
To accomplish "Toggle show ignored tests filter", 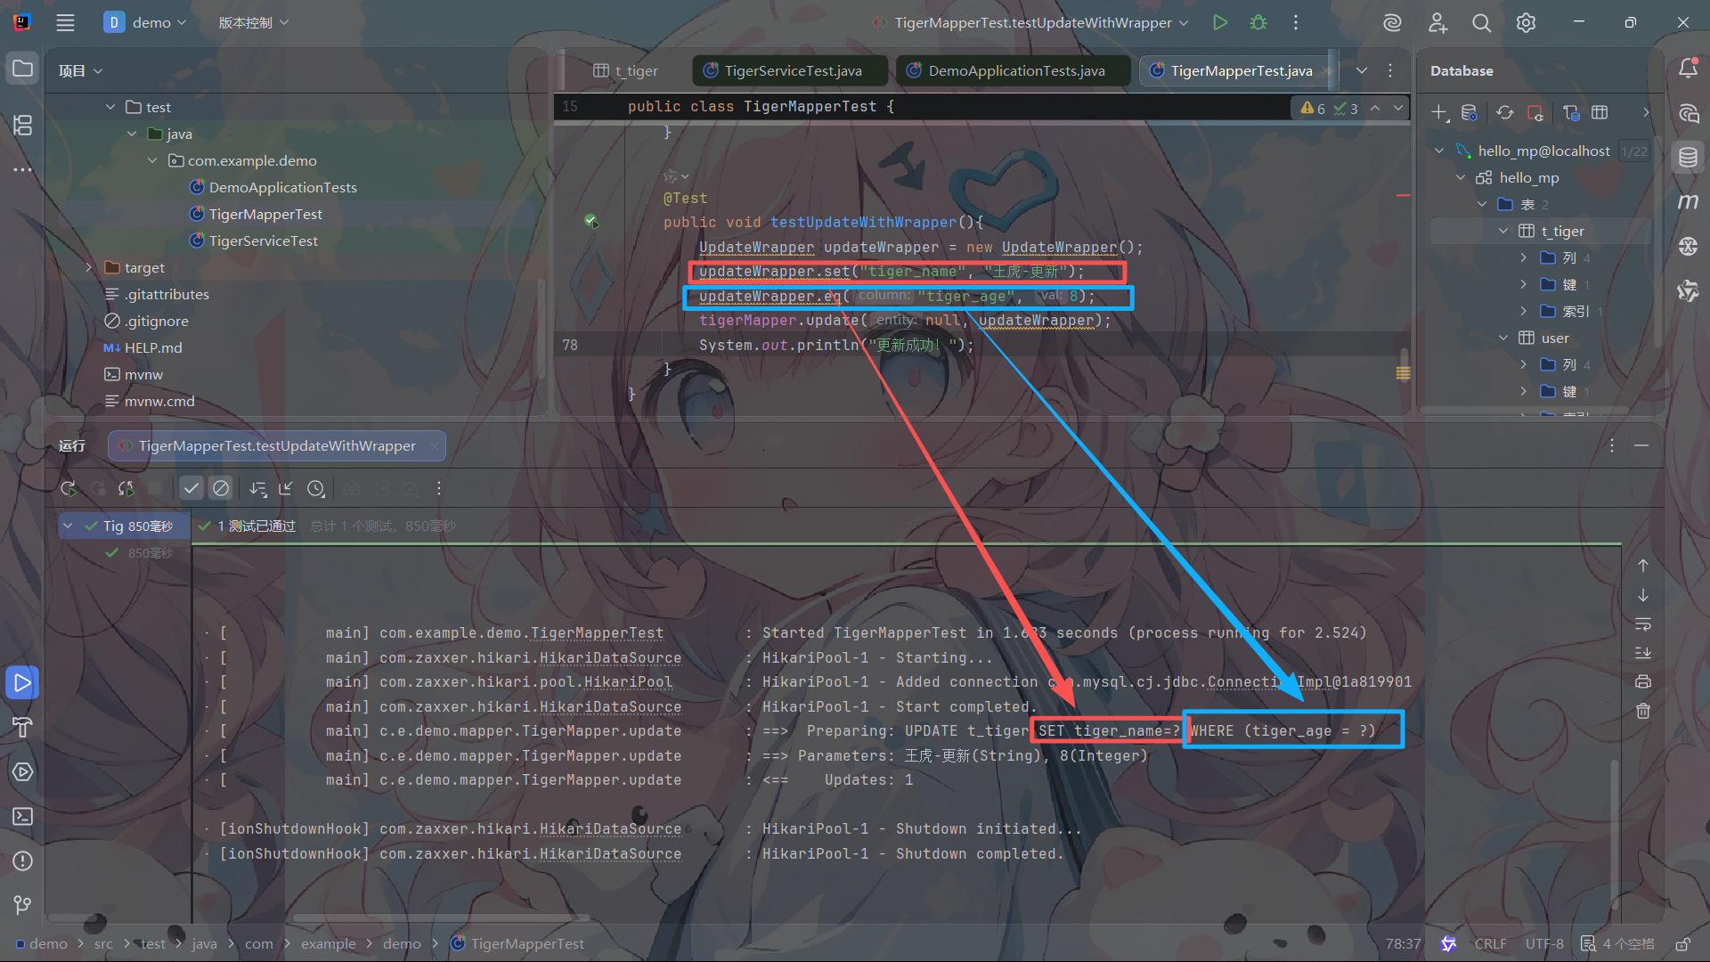I will 221,488.
